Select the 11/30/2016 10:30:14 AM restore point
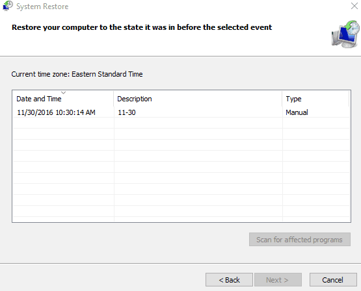361x291 pixels. [181, 112]
